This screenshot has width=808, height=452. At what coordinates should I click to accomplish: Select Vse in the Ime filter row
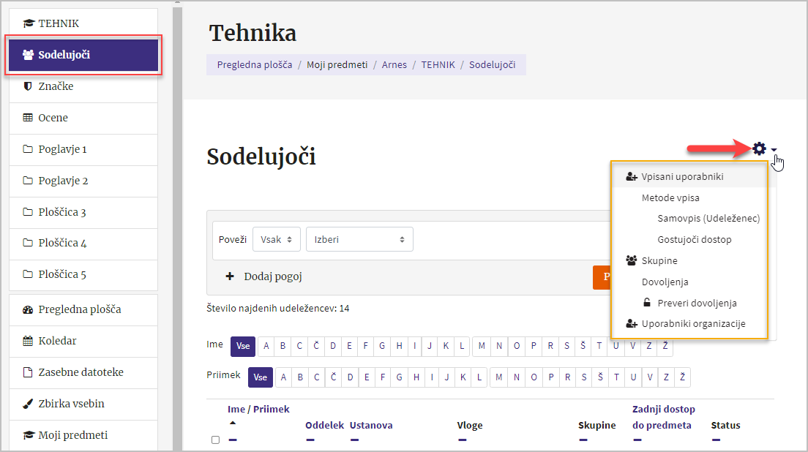243,346
